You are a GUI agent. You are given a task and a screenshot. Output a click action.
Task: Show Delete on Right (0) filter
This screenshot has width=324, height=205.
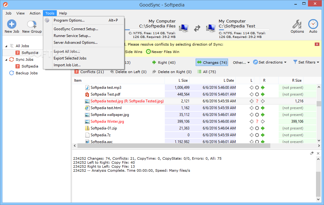tap(172, 72)
